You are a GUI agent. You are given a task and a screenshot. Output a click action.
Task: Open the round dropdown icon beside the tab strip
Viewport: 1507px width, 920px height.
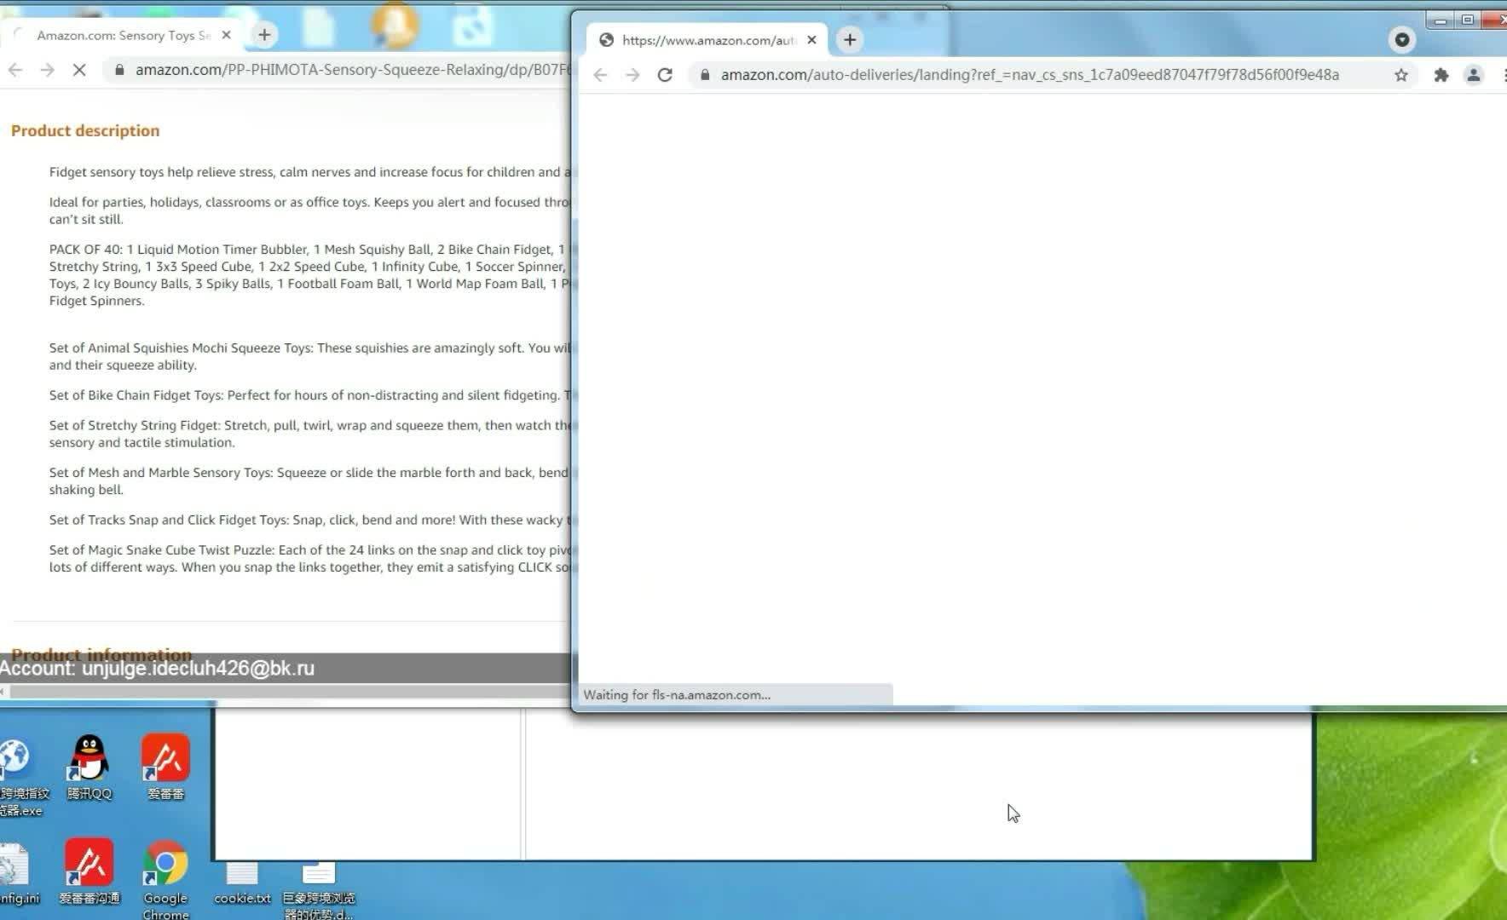[x=1401, y=39]
